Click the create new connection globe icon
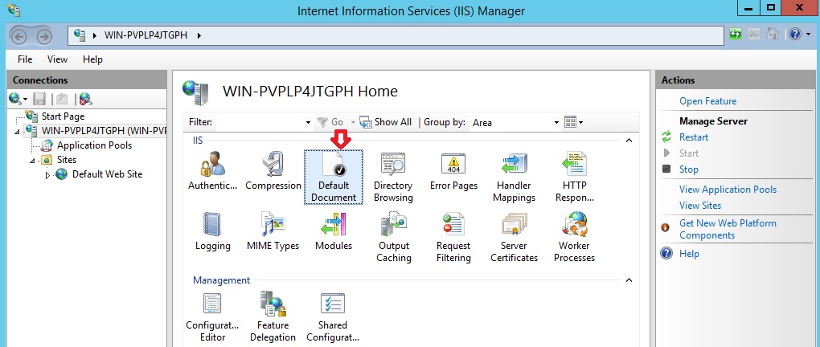Viewport: 820px width, 347px height. [x=14, y=98]
